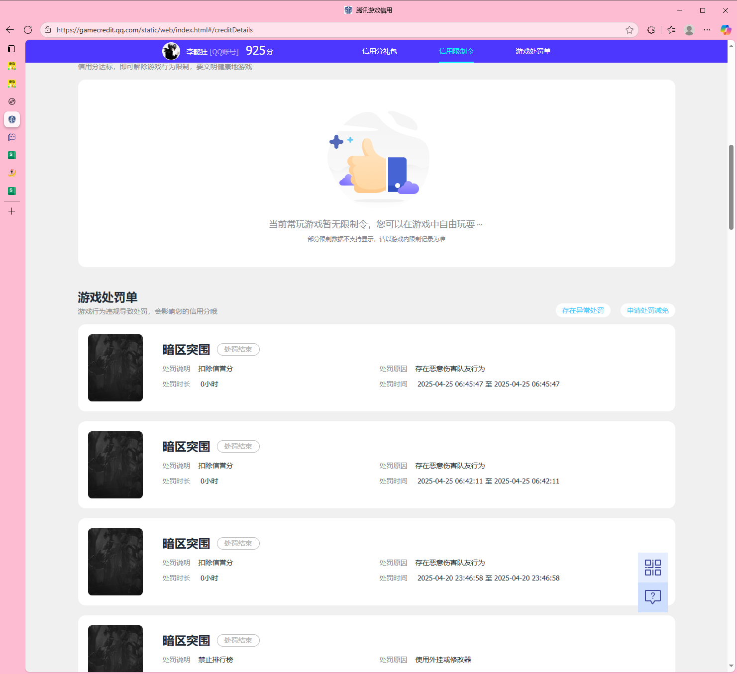Open the help question chat floating button
Image resolution: width=737 pixels, height=674 pixels.
point(653,597)
